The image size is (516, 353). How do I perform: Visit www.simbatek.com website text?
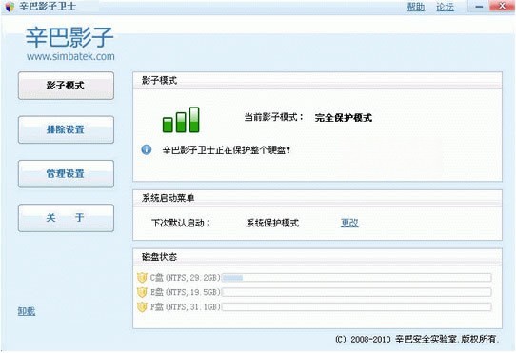pyautogui.click(x=70, y=56)
